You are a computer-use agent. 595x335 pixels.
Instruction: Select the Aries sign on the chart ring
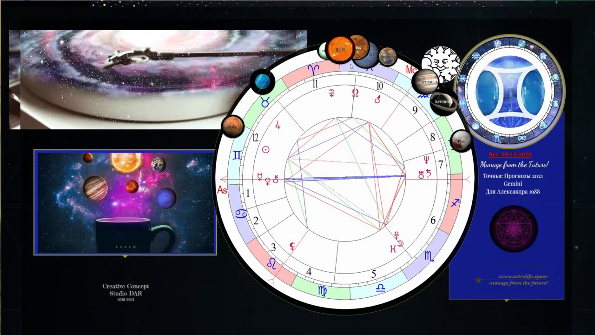pos(313,70)
